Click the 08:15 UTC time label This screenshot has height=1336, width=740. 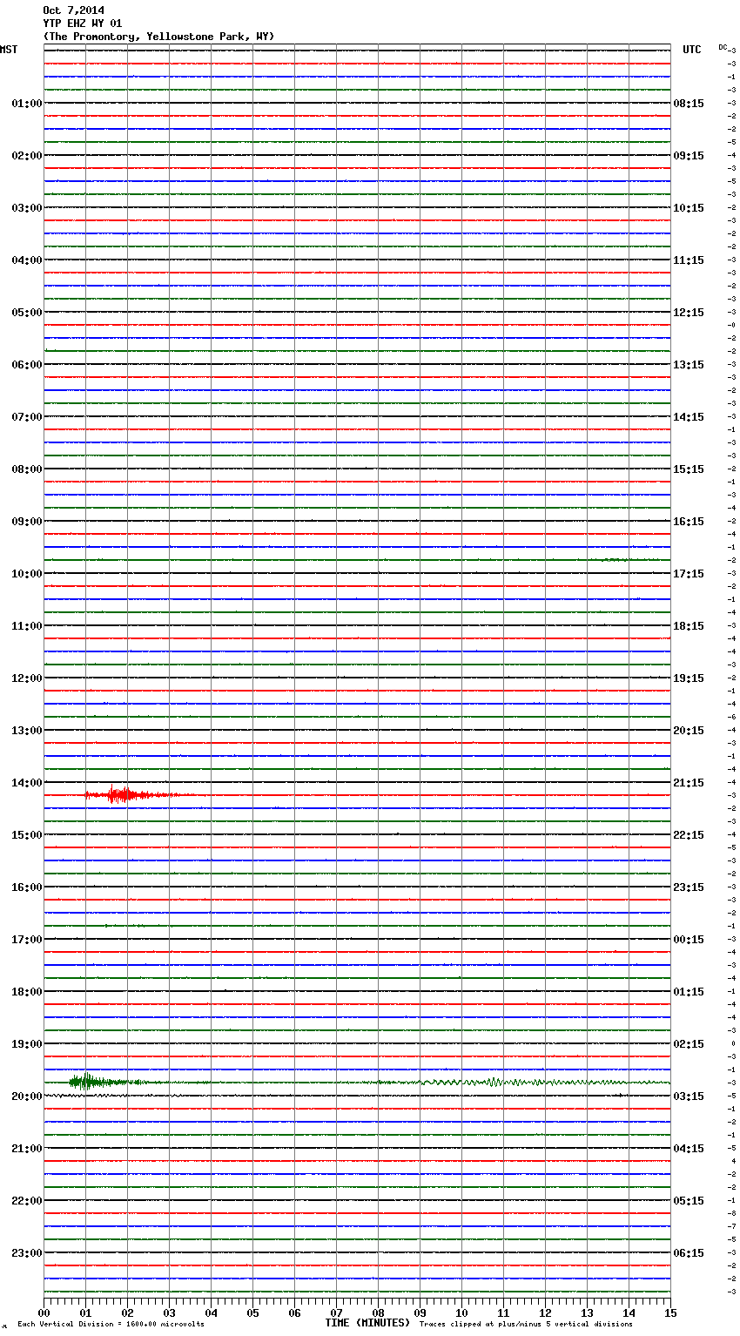coord(689,104)
